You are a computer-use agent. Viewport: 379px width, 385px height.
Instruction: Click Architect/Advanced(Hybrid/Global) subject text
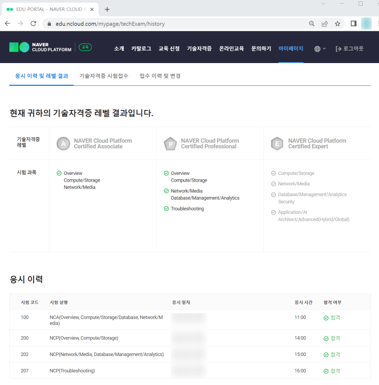(314, 219)
